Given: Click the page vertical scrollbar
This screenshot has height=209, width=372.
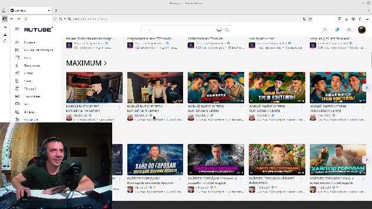Looking at the screenshot, I should pos(371,59).
